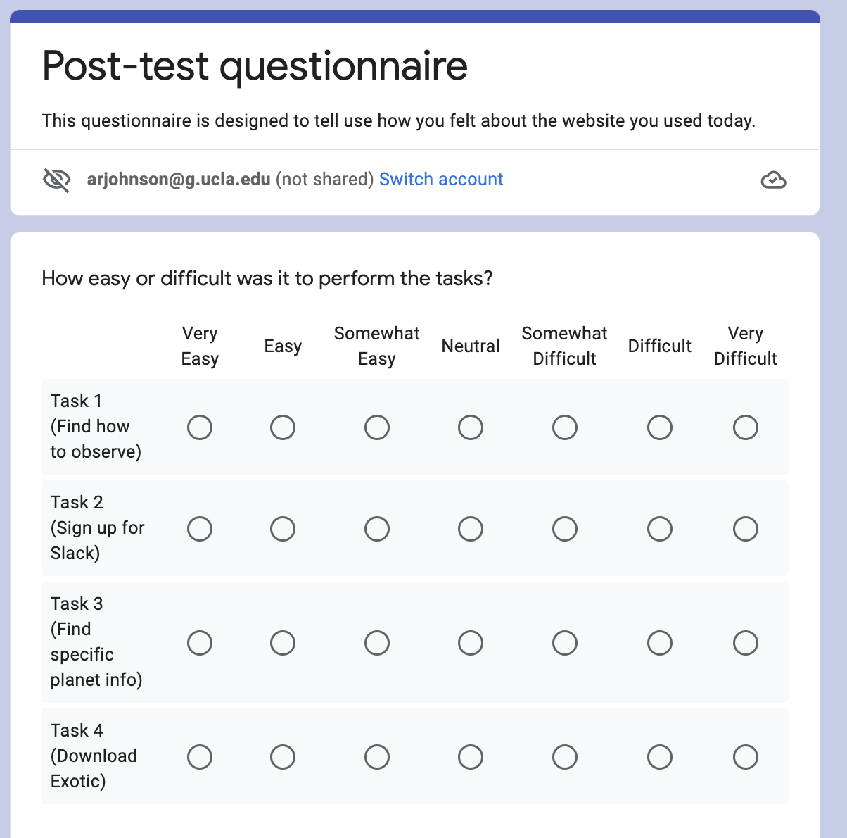847x838 pixels.
Task: Mark Task 1 as Very Difficult
Action: (x=746, y=427)
